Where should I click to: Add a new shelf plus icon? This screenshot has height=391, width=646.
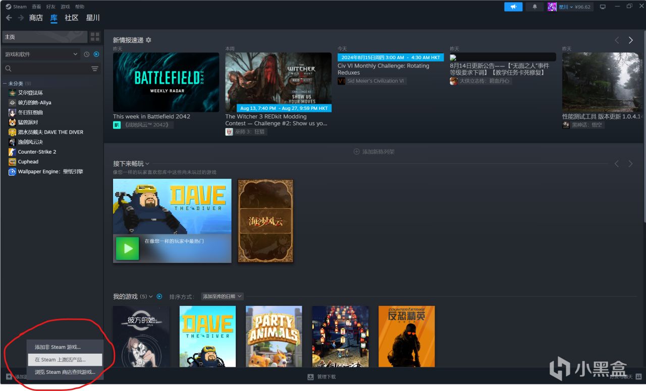click(357, 151)
